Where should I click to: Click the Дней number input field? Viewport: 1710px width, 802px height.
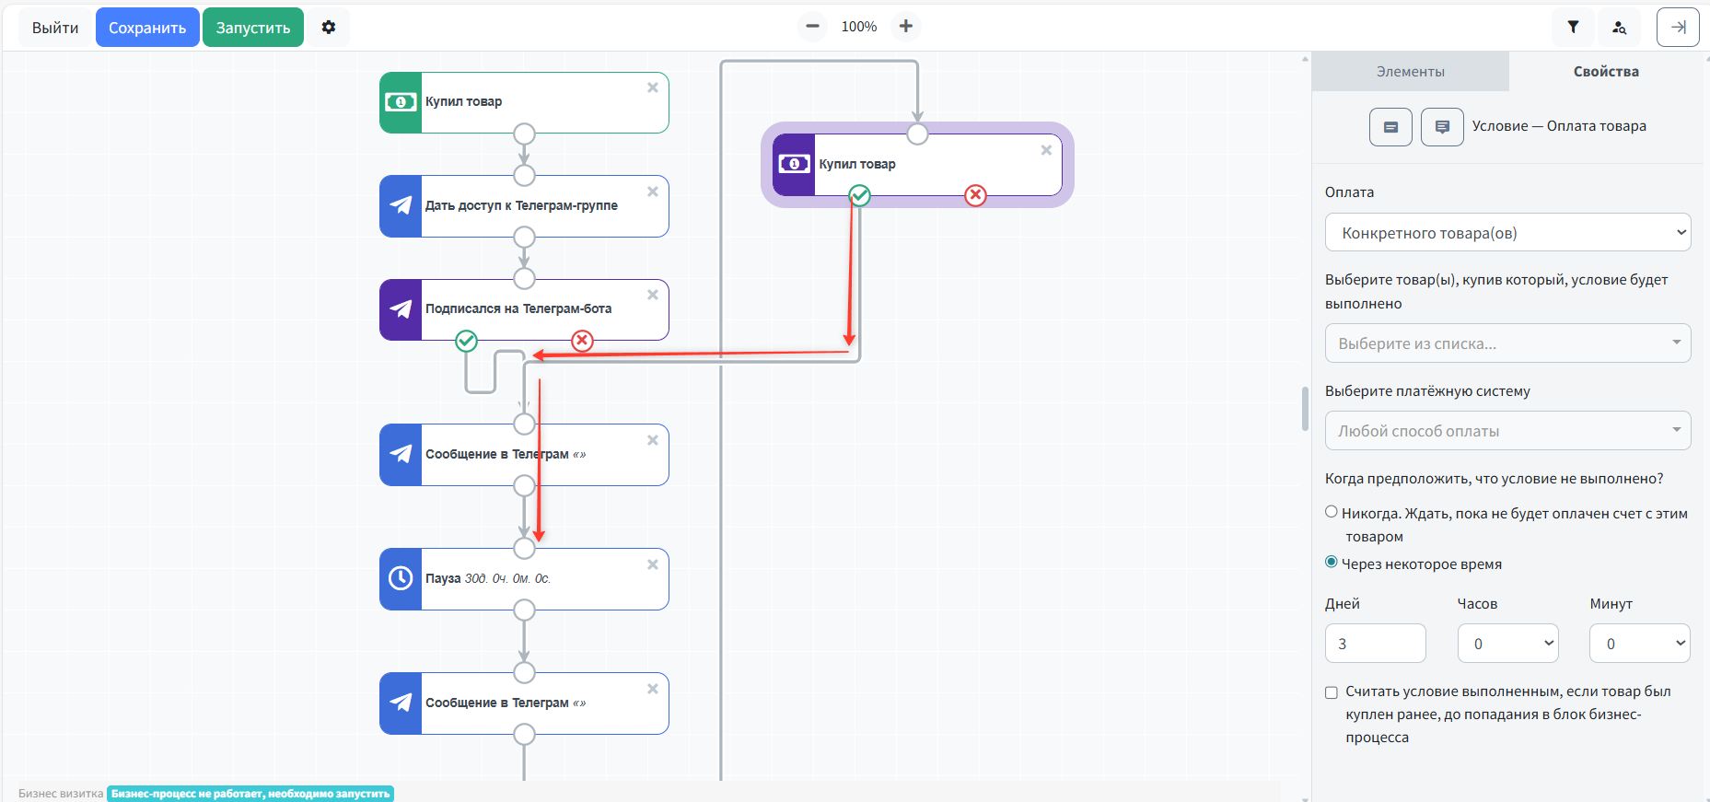[1375, 644]
